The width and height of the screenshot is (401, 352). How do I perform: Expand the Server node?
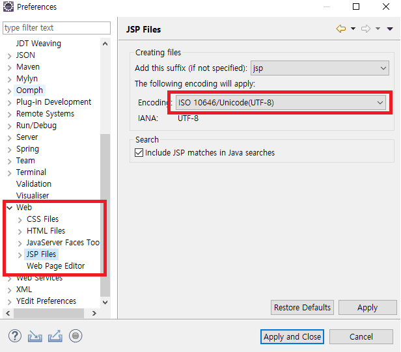[x=10, y=138]
